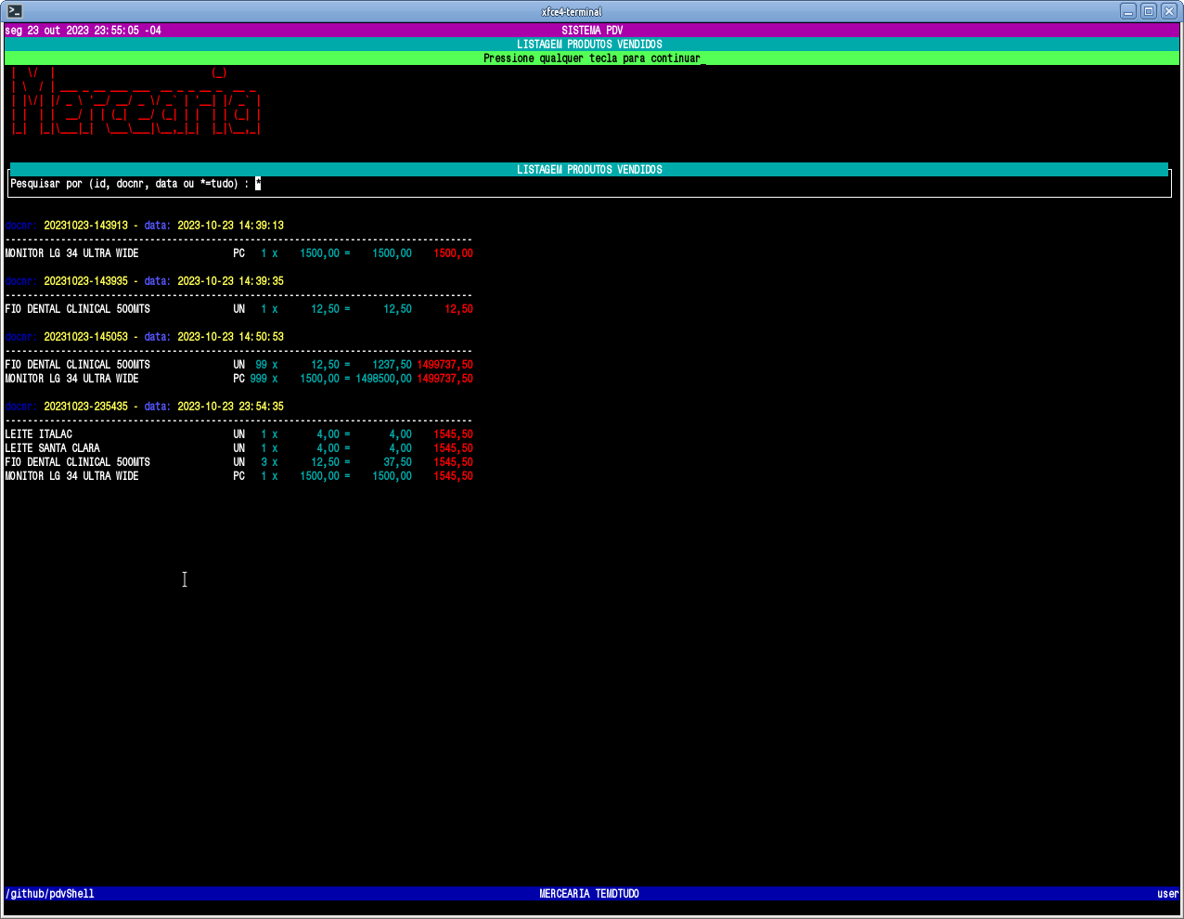Click date '2023-10-23 14:39:35'
The image size is (1184, 919).
click(231, 281)
